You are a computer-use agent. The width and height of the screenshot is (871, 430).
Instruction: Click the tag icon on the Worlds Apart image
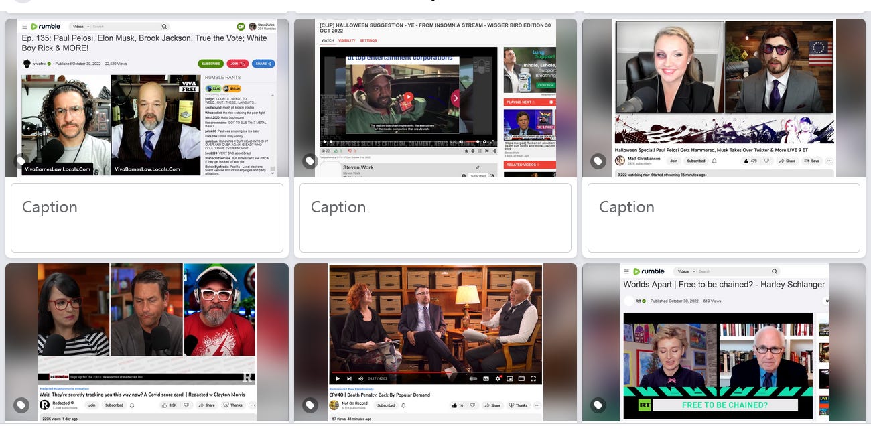598,405
